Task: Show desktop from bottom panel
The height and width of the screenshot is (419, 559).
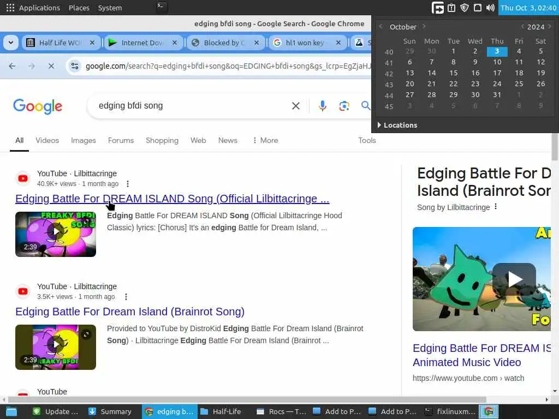Action: 11,411
